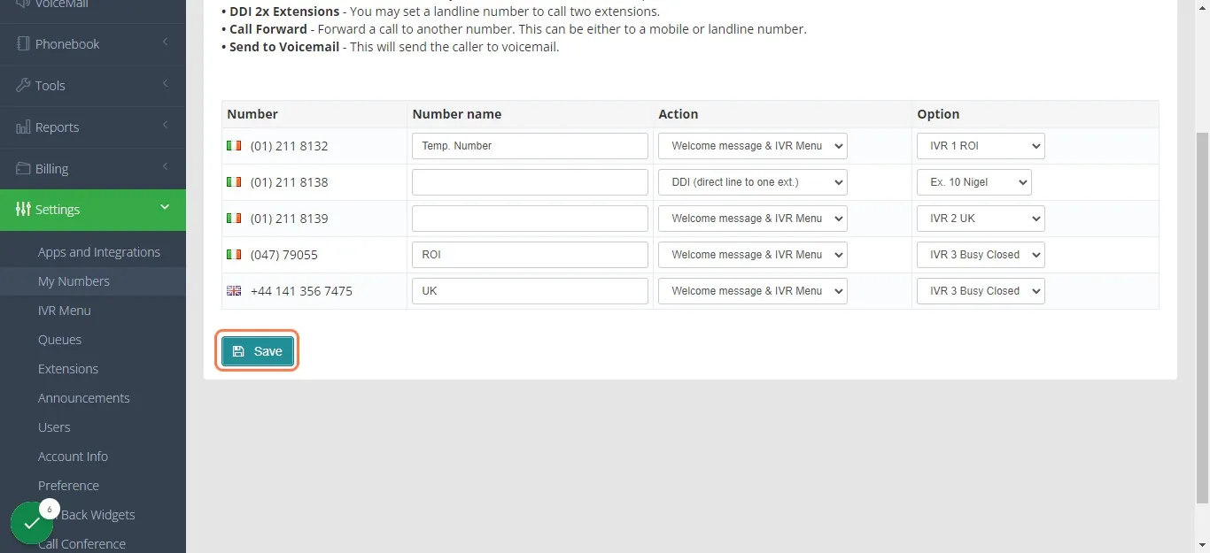Click the number +44 141 356 7475
This screenshot has height=553, width=1210.
click(x=301, y=291)
